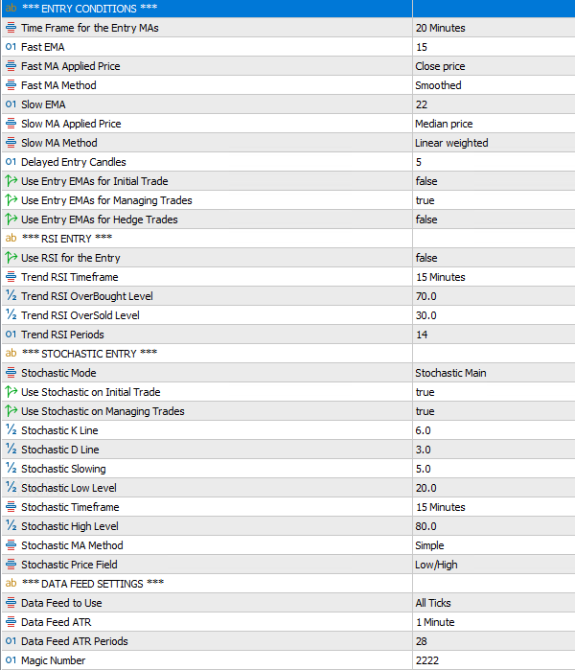The width and height of the screenshot is (575, 670).
Task: Click the enum icon beside Trend RSI Timeframe
Action: pos(11,277)
